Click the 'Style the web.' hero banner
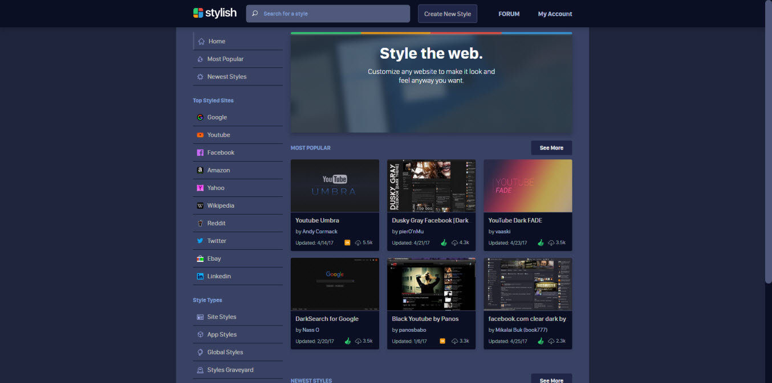The image size is (772, 383). (431, 83)
